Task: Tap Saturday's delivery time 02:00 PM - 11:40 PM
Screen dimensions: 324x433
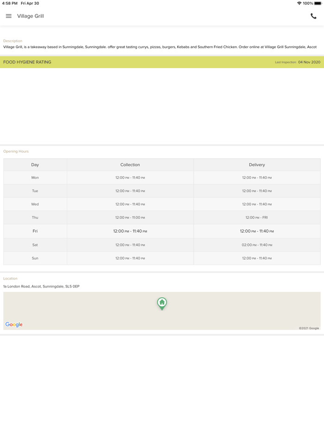Action: [x=257, y=245]
